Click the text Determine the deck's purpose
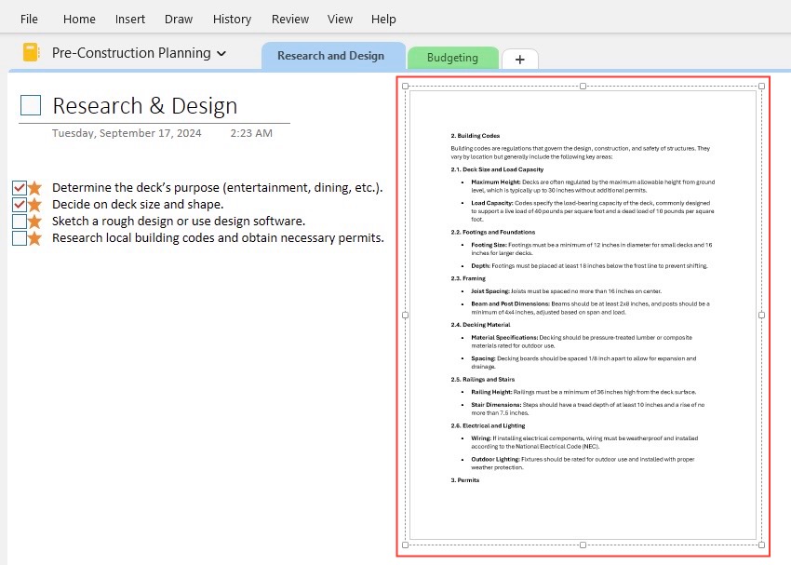791x565 pixels. coord(218,188)
